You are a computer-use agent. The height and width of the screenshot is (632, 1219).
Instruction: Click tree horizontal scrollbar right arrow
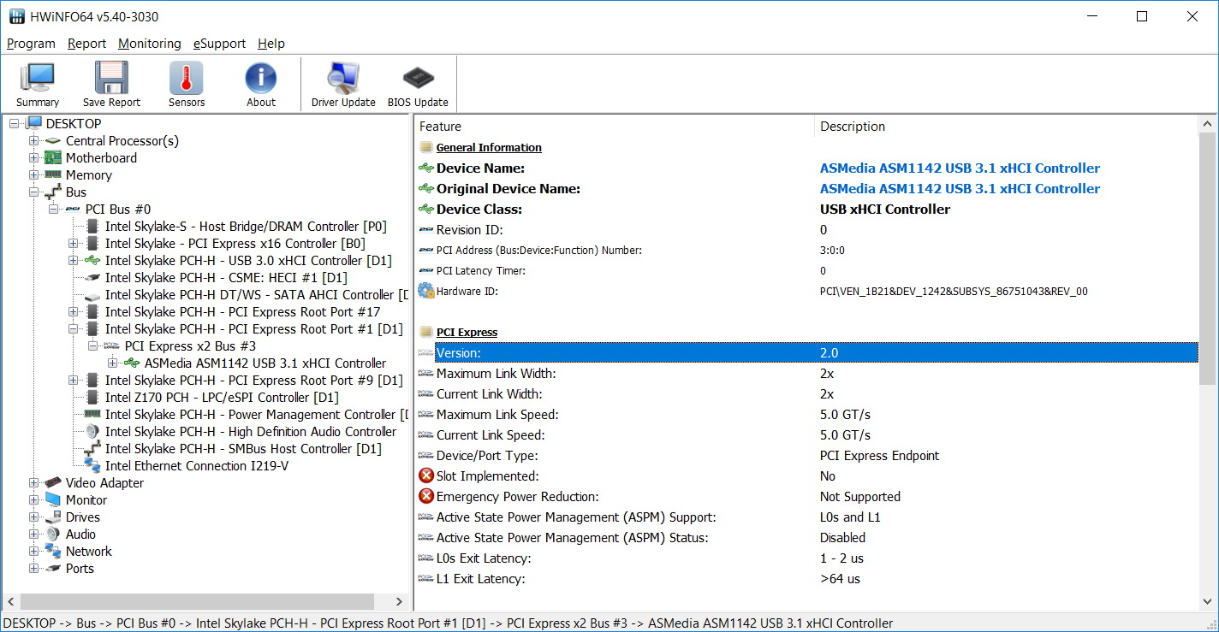(398, 602)
